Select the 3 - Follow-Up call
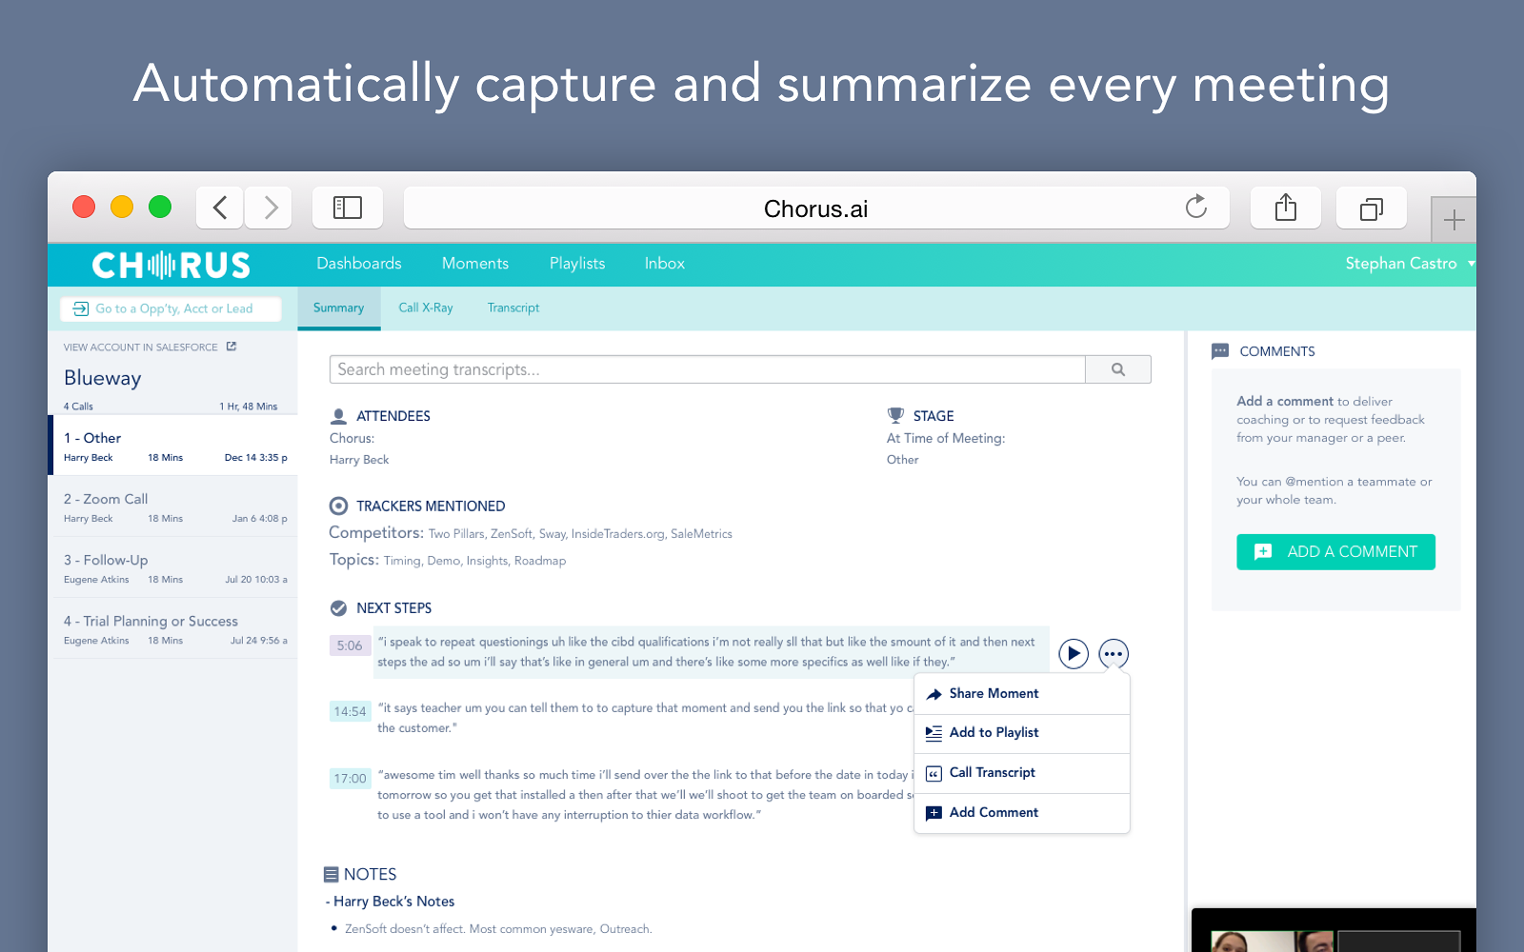The width and height of the screenshot is (1524, 952). (174, 567)
